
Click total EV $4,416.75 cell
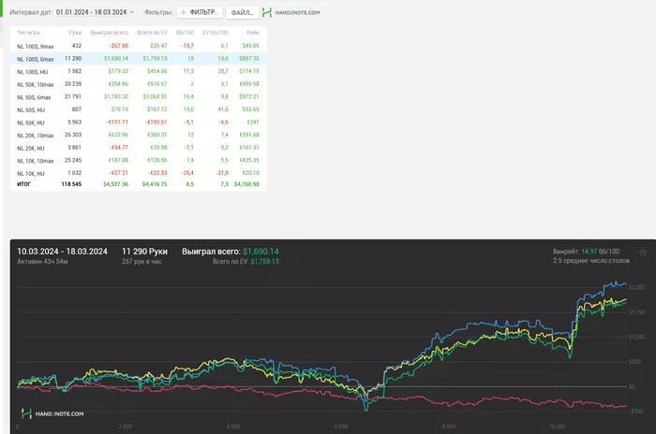(x=155, y=184)
